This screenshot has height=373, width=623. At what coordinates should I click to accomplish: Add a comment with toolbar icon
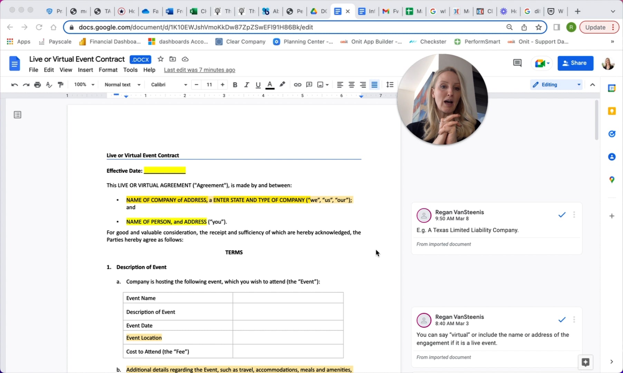(x=309, y=85)
